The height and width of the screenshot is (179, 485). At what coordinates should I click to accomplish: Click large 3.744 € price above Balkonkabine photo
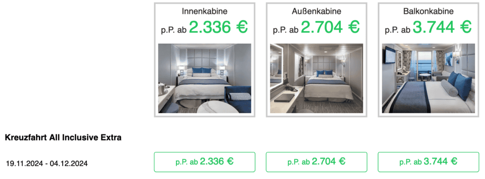click(435, 28)
